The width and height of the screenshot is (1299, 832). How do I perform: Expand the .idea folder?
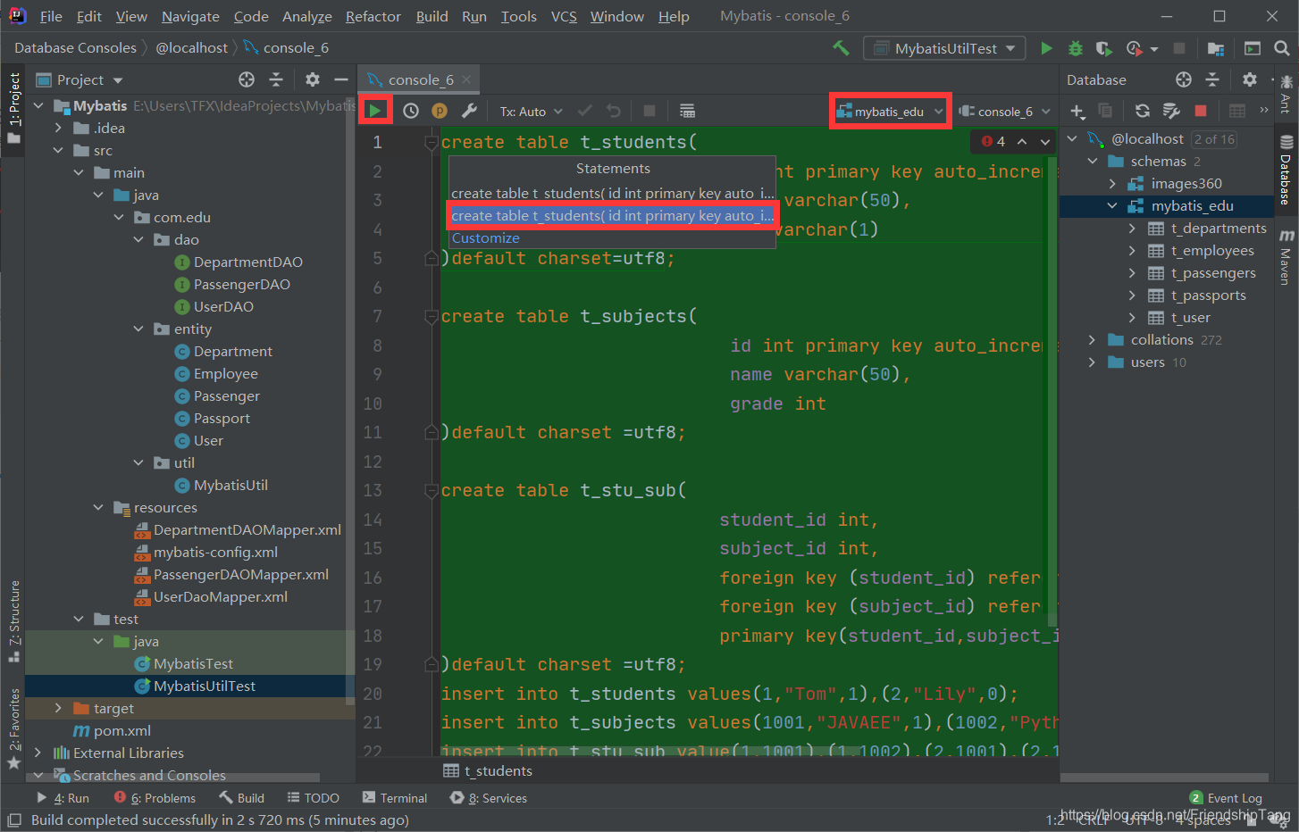58,129
